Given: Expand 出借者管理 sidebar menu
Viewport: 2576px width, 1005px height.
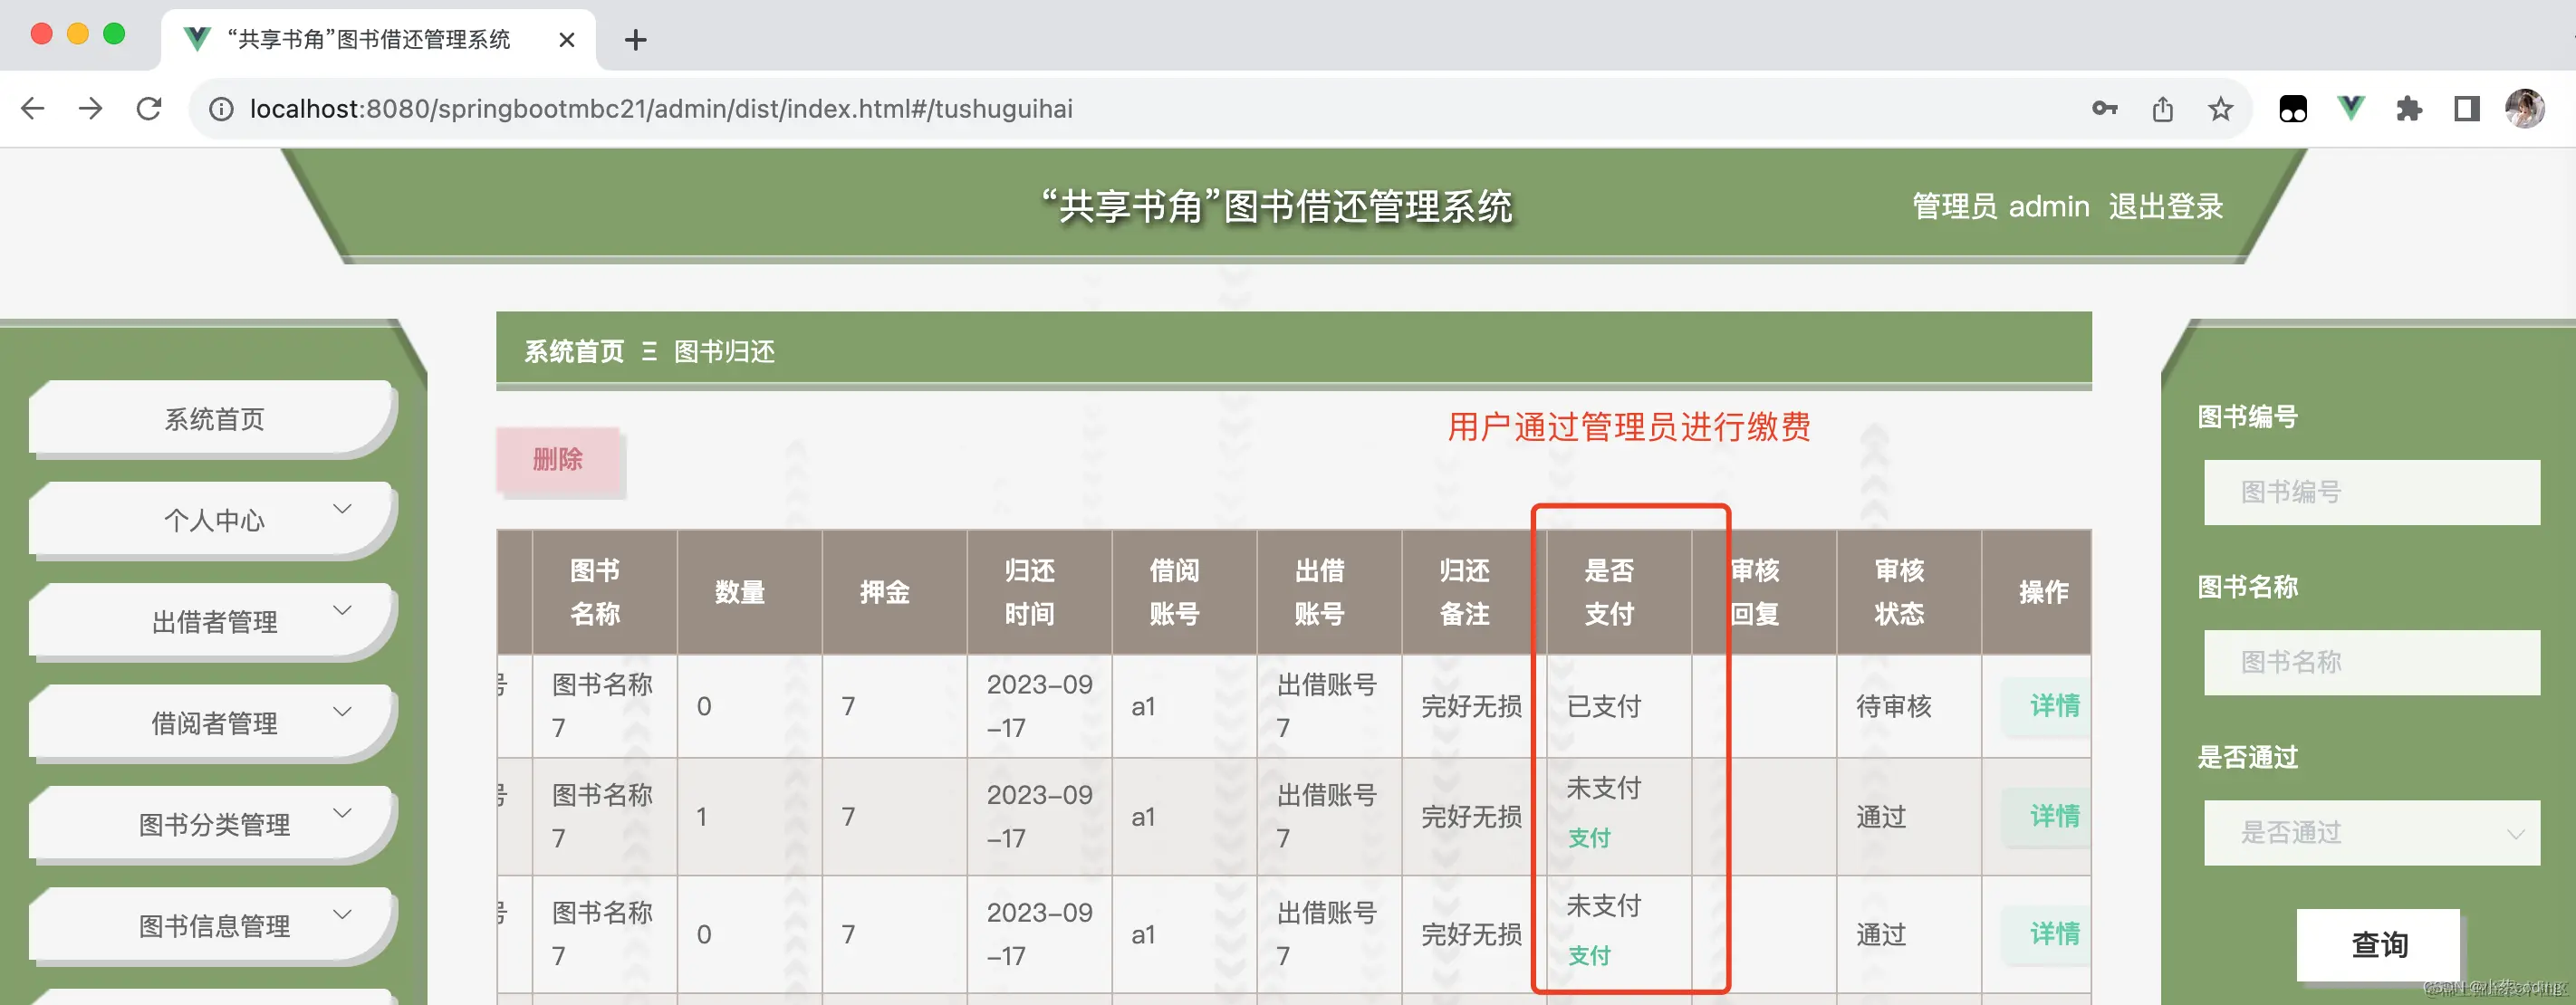Looking at the screenshot, I should coord(213,622).
